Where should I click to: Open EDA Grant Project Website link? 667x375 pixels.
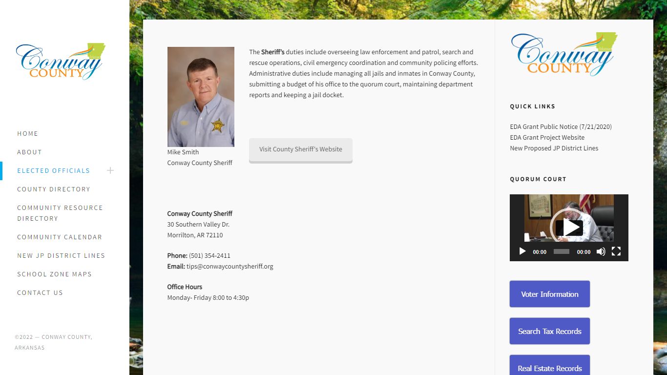click(547, 137)
